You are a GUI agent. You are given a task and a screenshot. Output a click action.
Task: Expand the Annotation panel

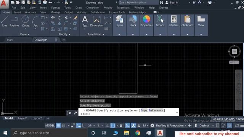(96, 34)
